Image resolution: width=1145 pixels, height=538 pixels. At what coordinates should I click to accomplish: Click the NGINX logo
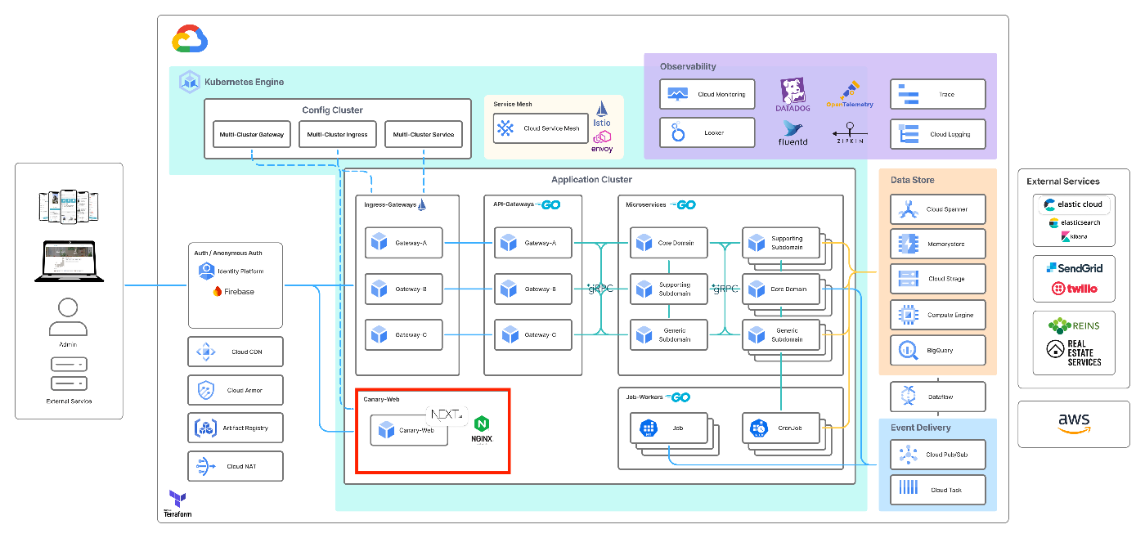click(482, 428)
